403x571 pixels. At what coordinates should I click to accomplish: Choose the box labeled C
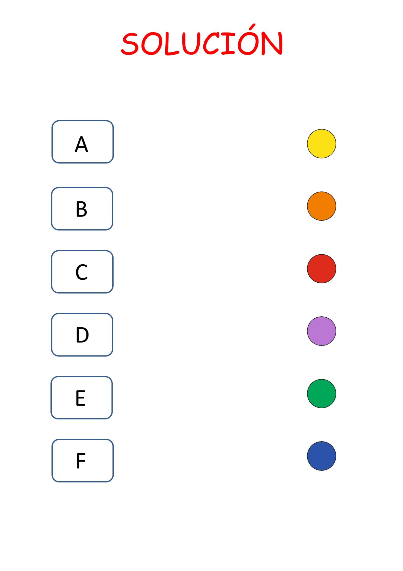click(82, 272)
